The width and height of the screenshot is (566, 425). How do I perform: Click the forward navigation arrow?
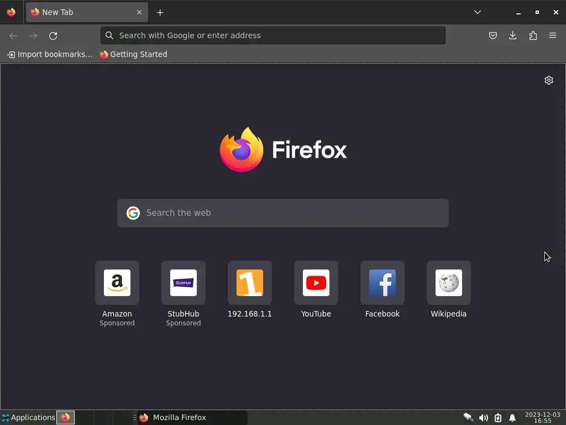click(x=33, y=36)
